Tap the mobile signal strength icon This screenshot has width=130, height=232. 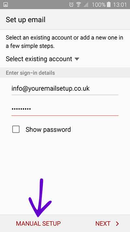point(86,5)
